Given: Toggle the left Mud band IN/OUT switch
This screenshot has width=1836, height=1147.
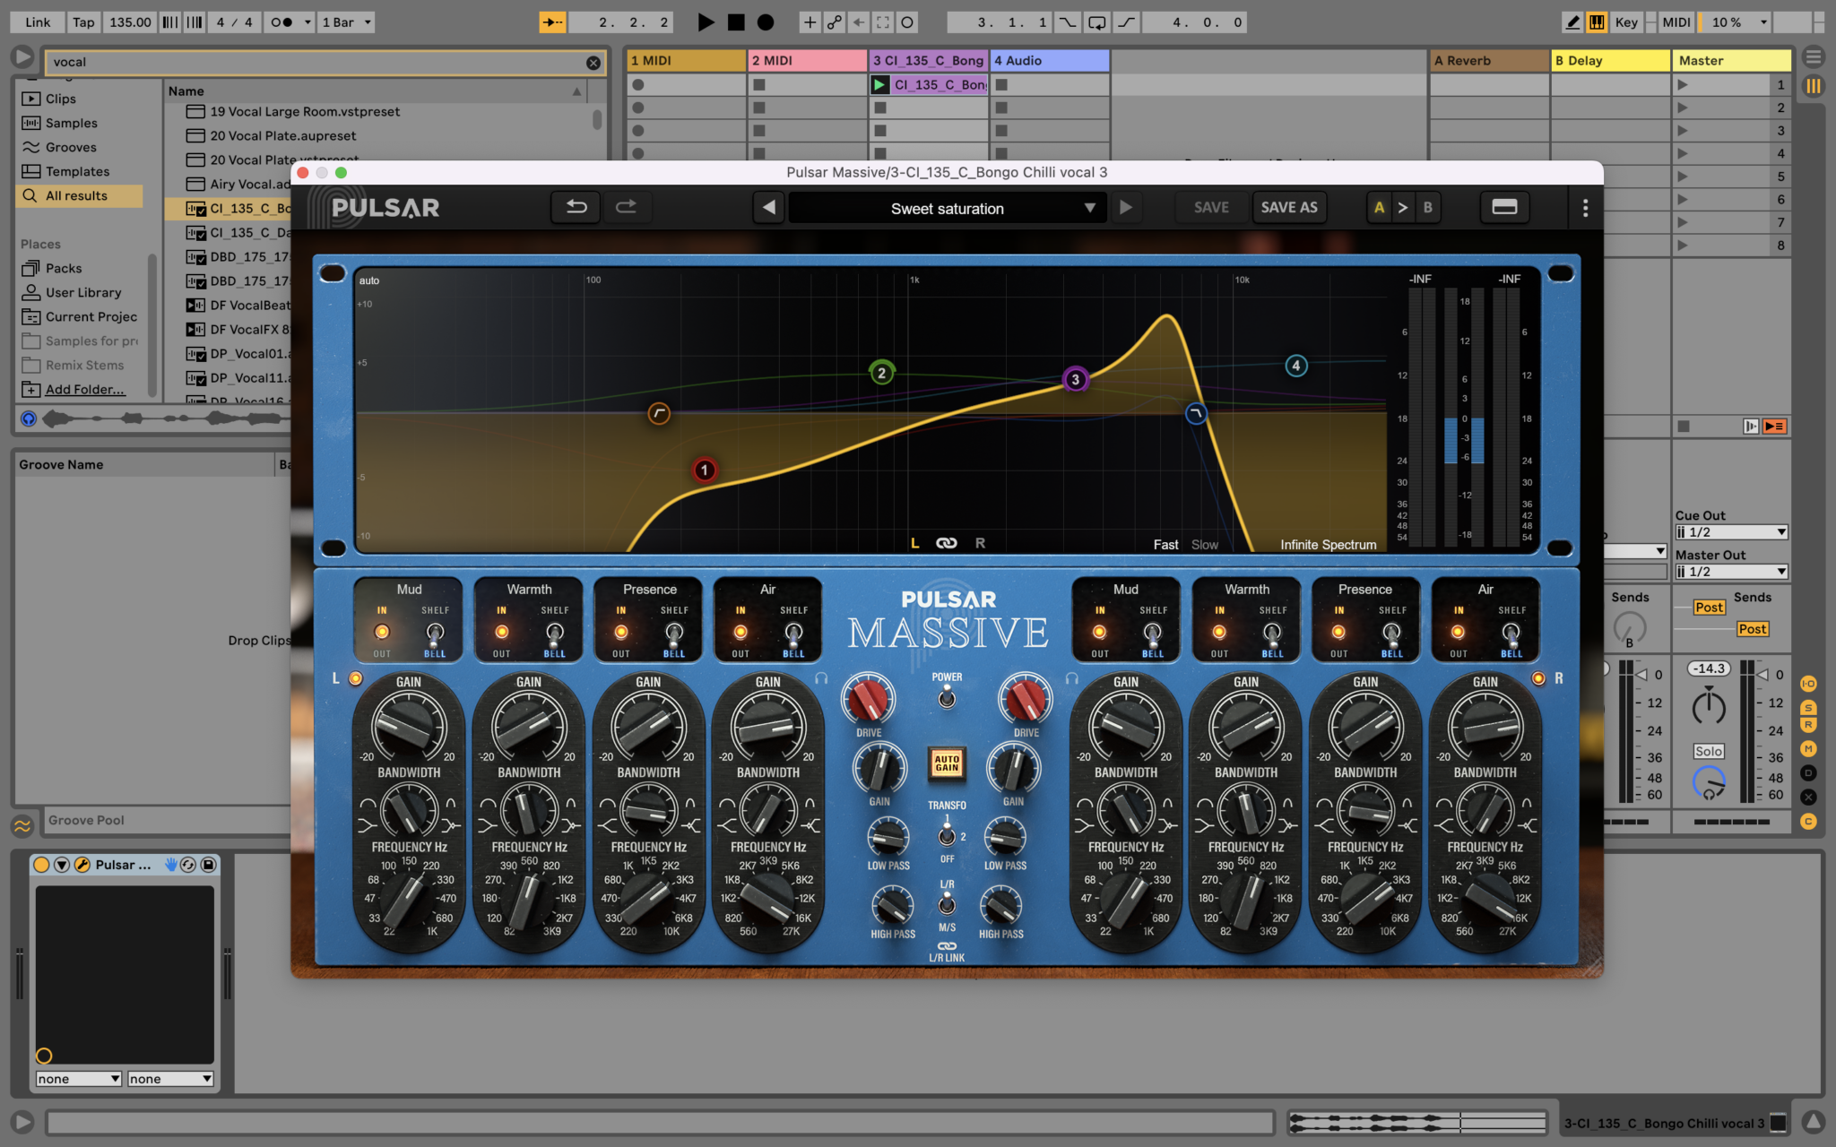Looking at the screenshot, I should [382, 632].
